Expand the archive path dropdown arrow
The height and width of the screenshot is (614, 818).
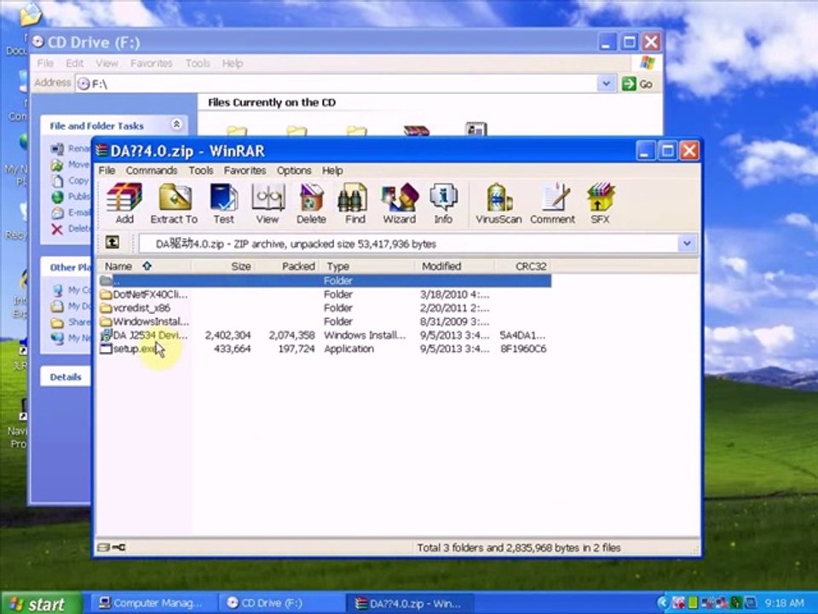[687, 243]
